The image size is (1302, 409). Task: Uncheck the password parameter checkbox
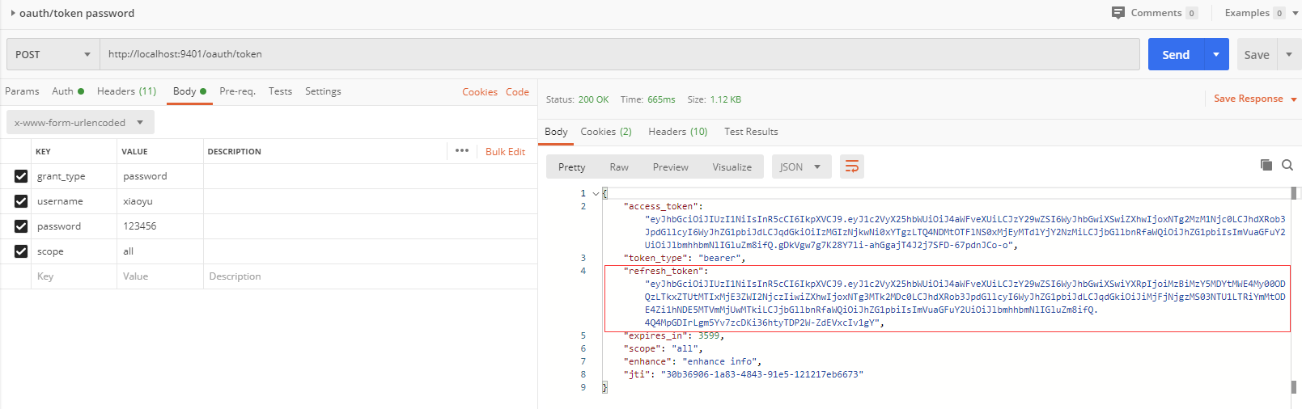click(x=21, y=226)
